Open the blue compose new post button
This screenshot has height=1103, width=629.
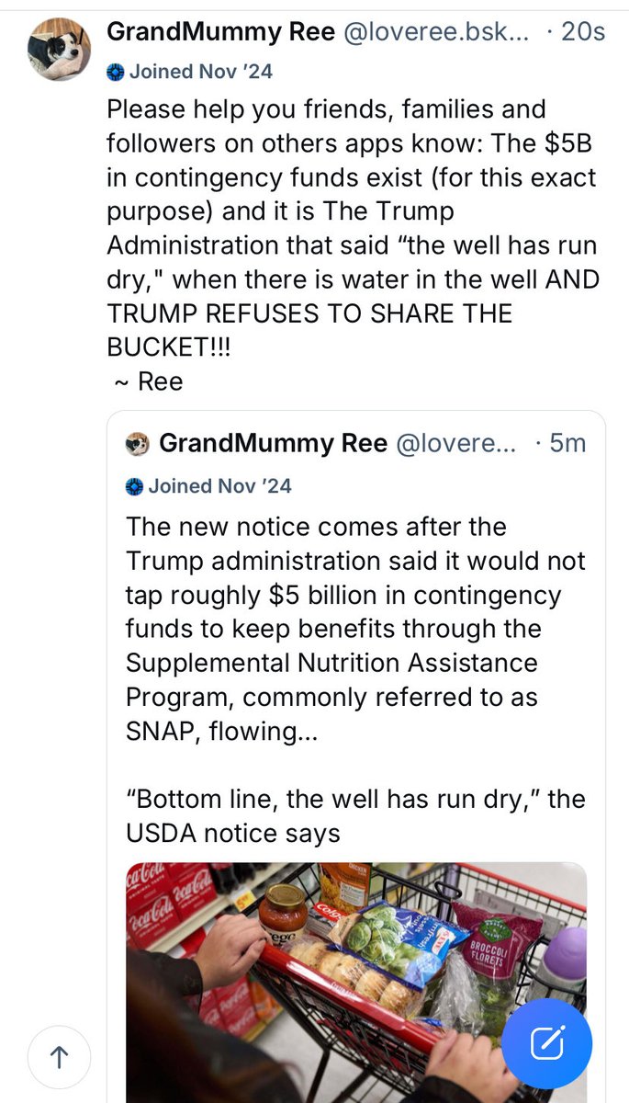point(546,1042)
